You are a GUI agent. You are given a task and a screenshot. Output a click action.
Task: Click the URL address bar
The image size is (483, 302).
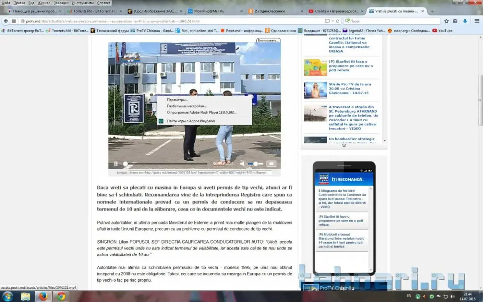click(x=171, y=21)
